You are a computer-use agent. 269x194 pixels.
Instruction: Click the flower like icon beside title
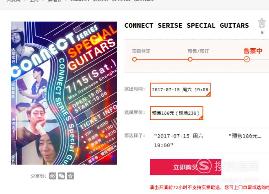pyautogui.click(x=262, y=23)
